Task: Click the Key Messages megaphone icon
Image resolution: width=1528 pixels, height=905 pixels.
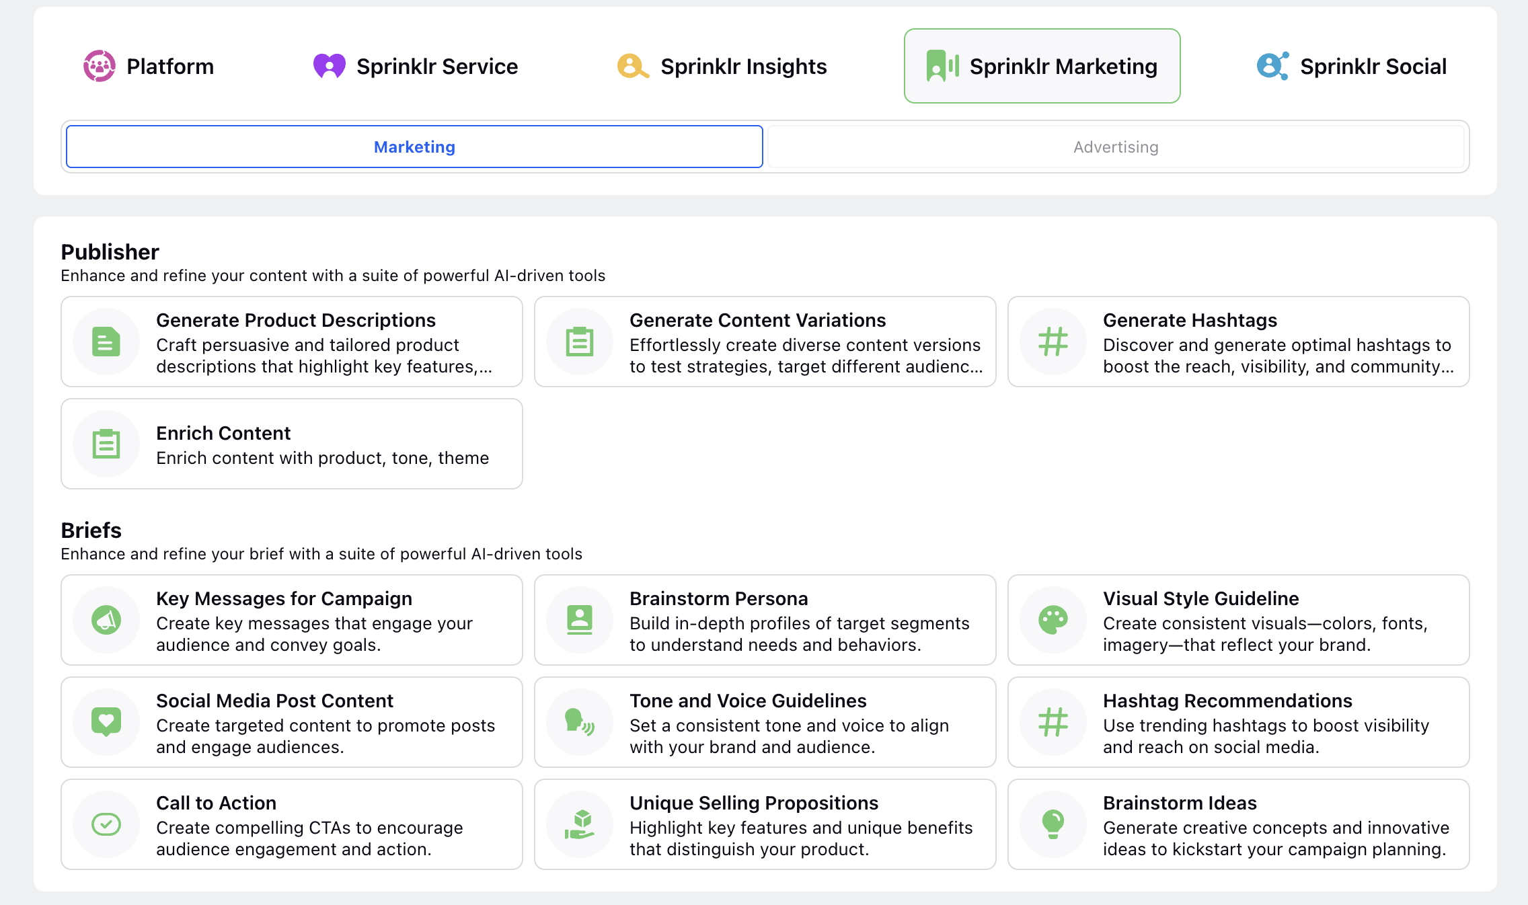Action: 106,620
